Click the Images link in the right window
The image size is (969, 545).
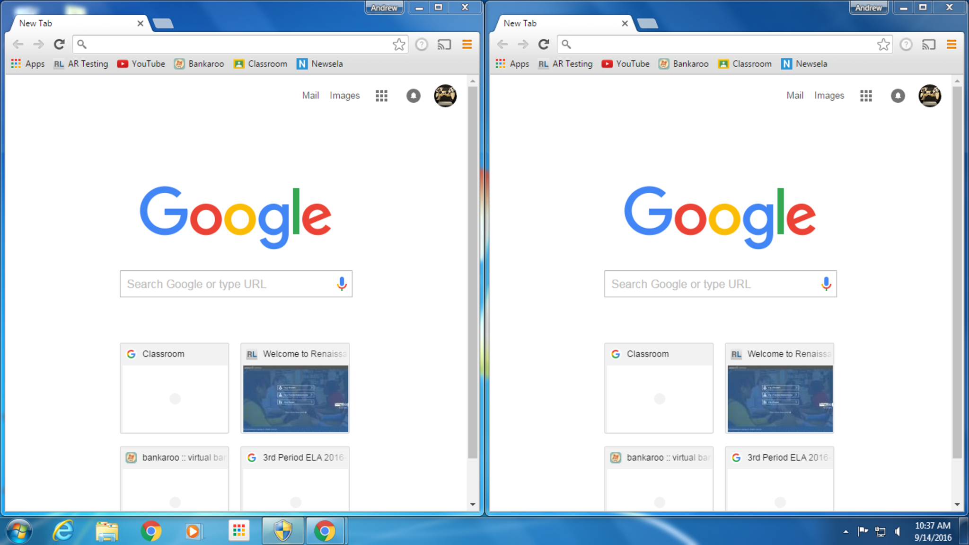(829, 96)
